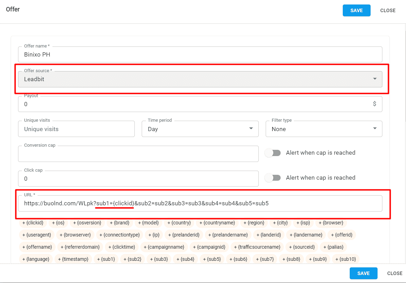This screenshot has width=406, height=283.
Task: Insert the {country} macro chip
Action: click(x=179, y=223)
